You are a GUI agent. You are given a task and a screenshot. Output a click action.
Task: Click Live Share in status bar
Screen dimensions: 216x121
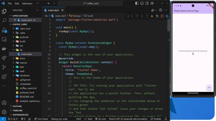point(41,119)
